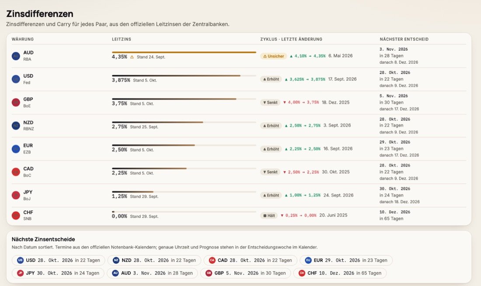Click the USD flag icon in the Fed row
Viewport: 481px width, 286px height.
(16, 79)
